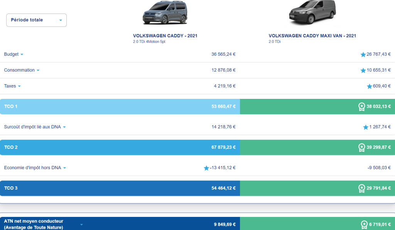This screenshot has width=395, height=230.
Task: Click the TCO 3 award badge icon
Action: [361, 188]
